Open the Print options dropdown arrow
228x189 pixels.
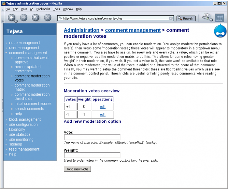click(211, 20)
